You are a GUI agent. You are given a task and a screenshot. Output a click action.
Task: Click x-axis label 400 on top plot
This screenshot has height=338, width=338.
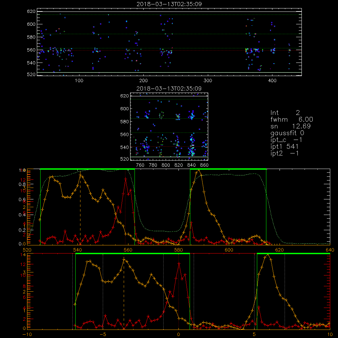point(272,81)
